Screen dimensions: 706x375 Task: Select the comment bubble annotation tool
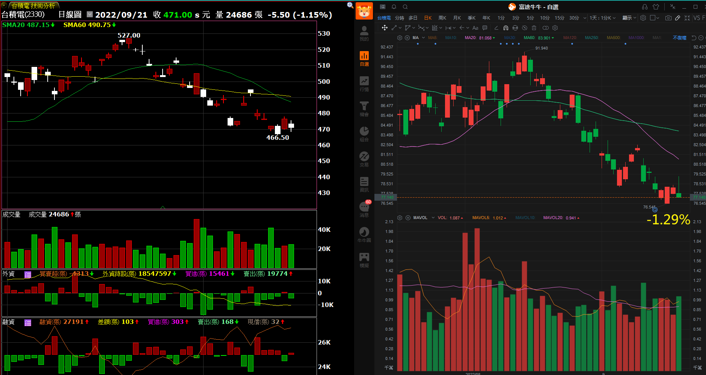[485, 28]
